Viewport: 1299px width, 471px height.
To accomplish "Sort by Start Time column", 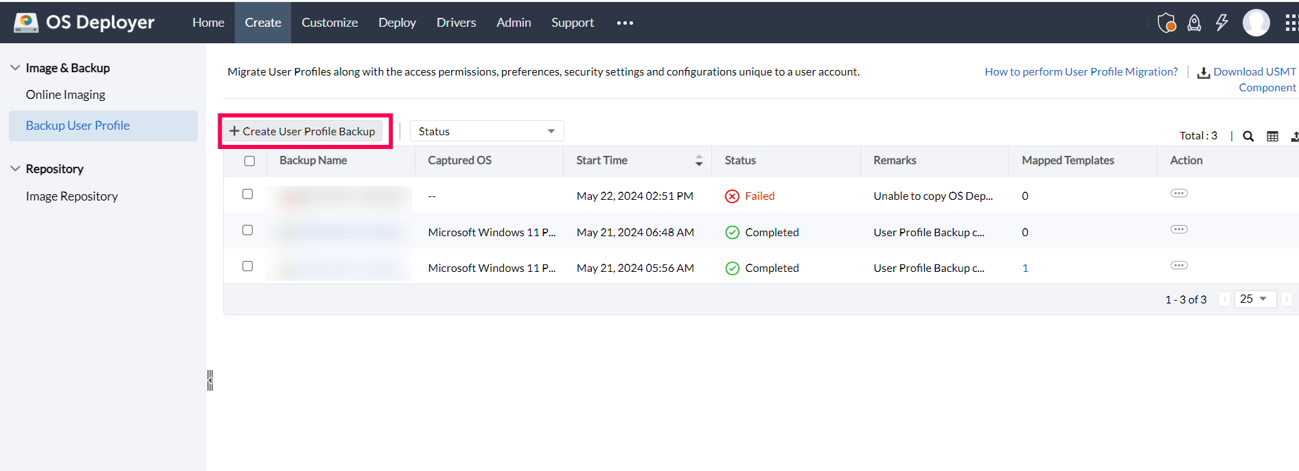I will 698,161.
